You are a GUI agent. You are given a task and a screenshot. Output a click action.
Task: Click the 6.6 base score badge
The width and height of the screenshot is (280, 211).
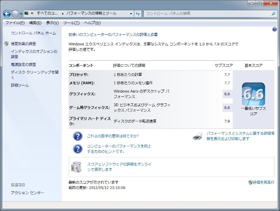[x=253, y=94]
